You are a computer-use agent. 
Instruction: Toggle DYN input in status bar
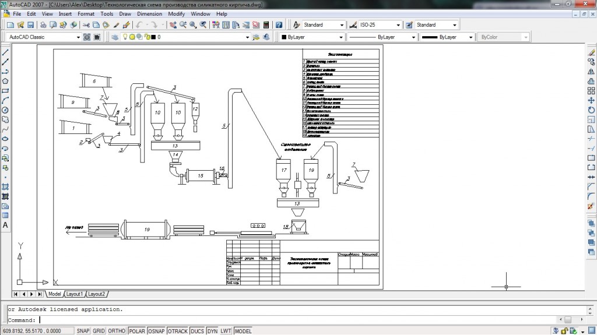[212, 331]
